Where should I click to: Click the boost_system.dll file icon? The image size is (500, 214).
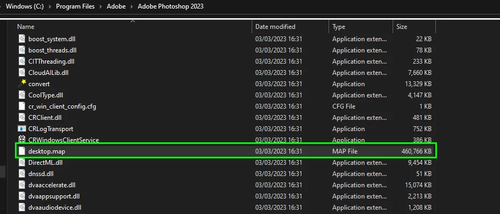(22, 39)
